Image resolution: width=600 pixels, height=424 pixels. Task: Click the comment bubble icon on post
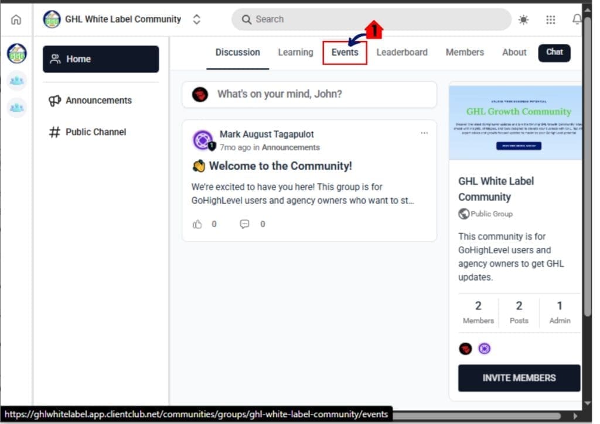click(244, 224)
